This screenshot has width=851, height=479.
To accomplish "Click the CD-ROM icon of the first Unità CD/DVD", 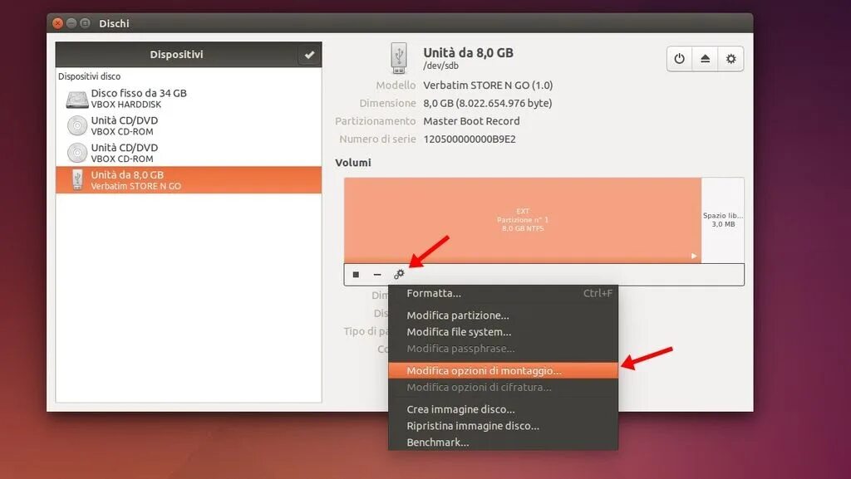I will pyautogui.click(x=76, y=125).
